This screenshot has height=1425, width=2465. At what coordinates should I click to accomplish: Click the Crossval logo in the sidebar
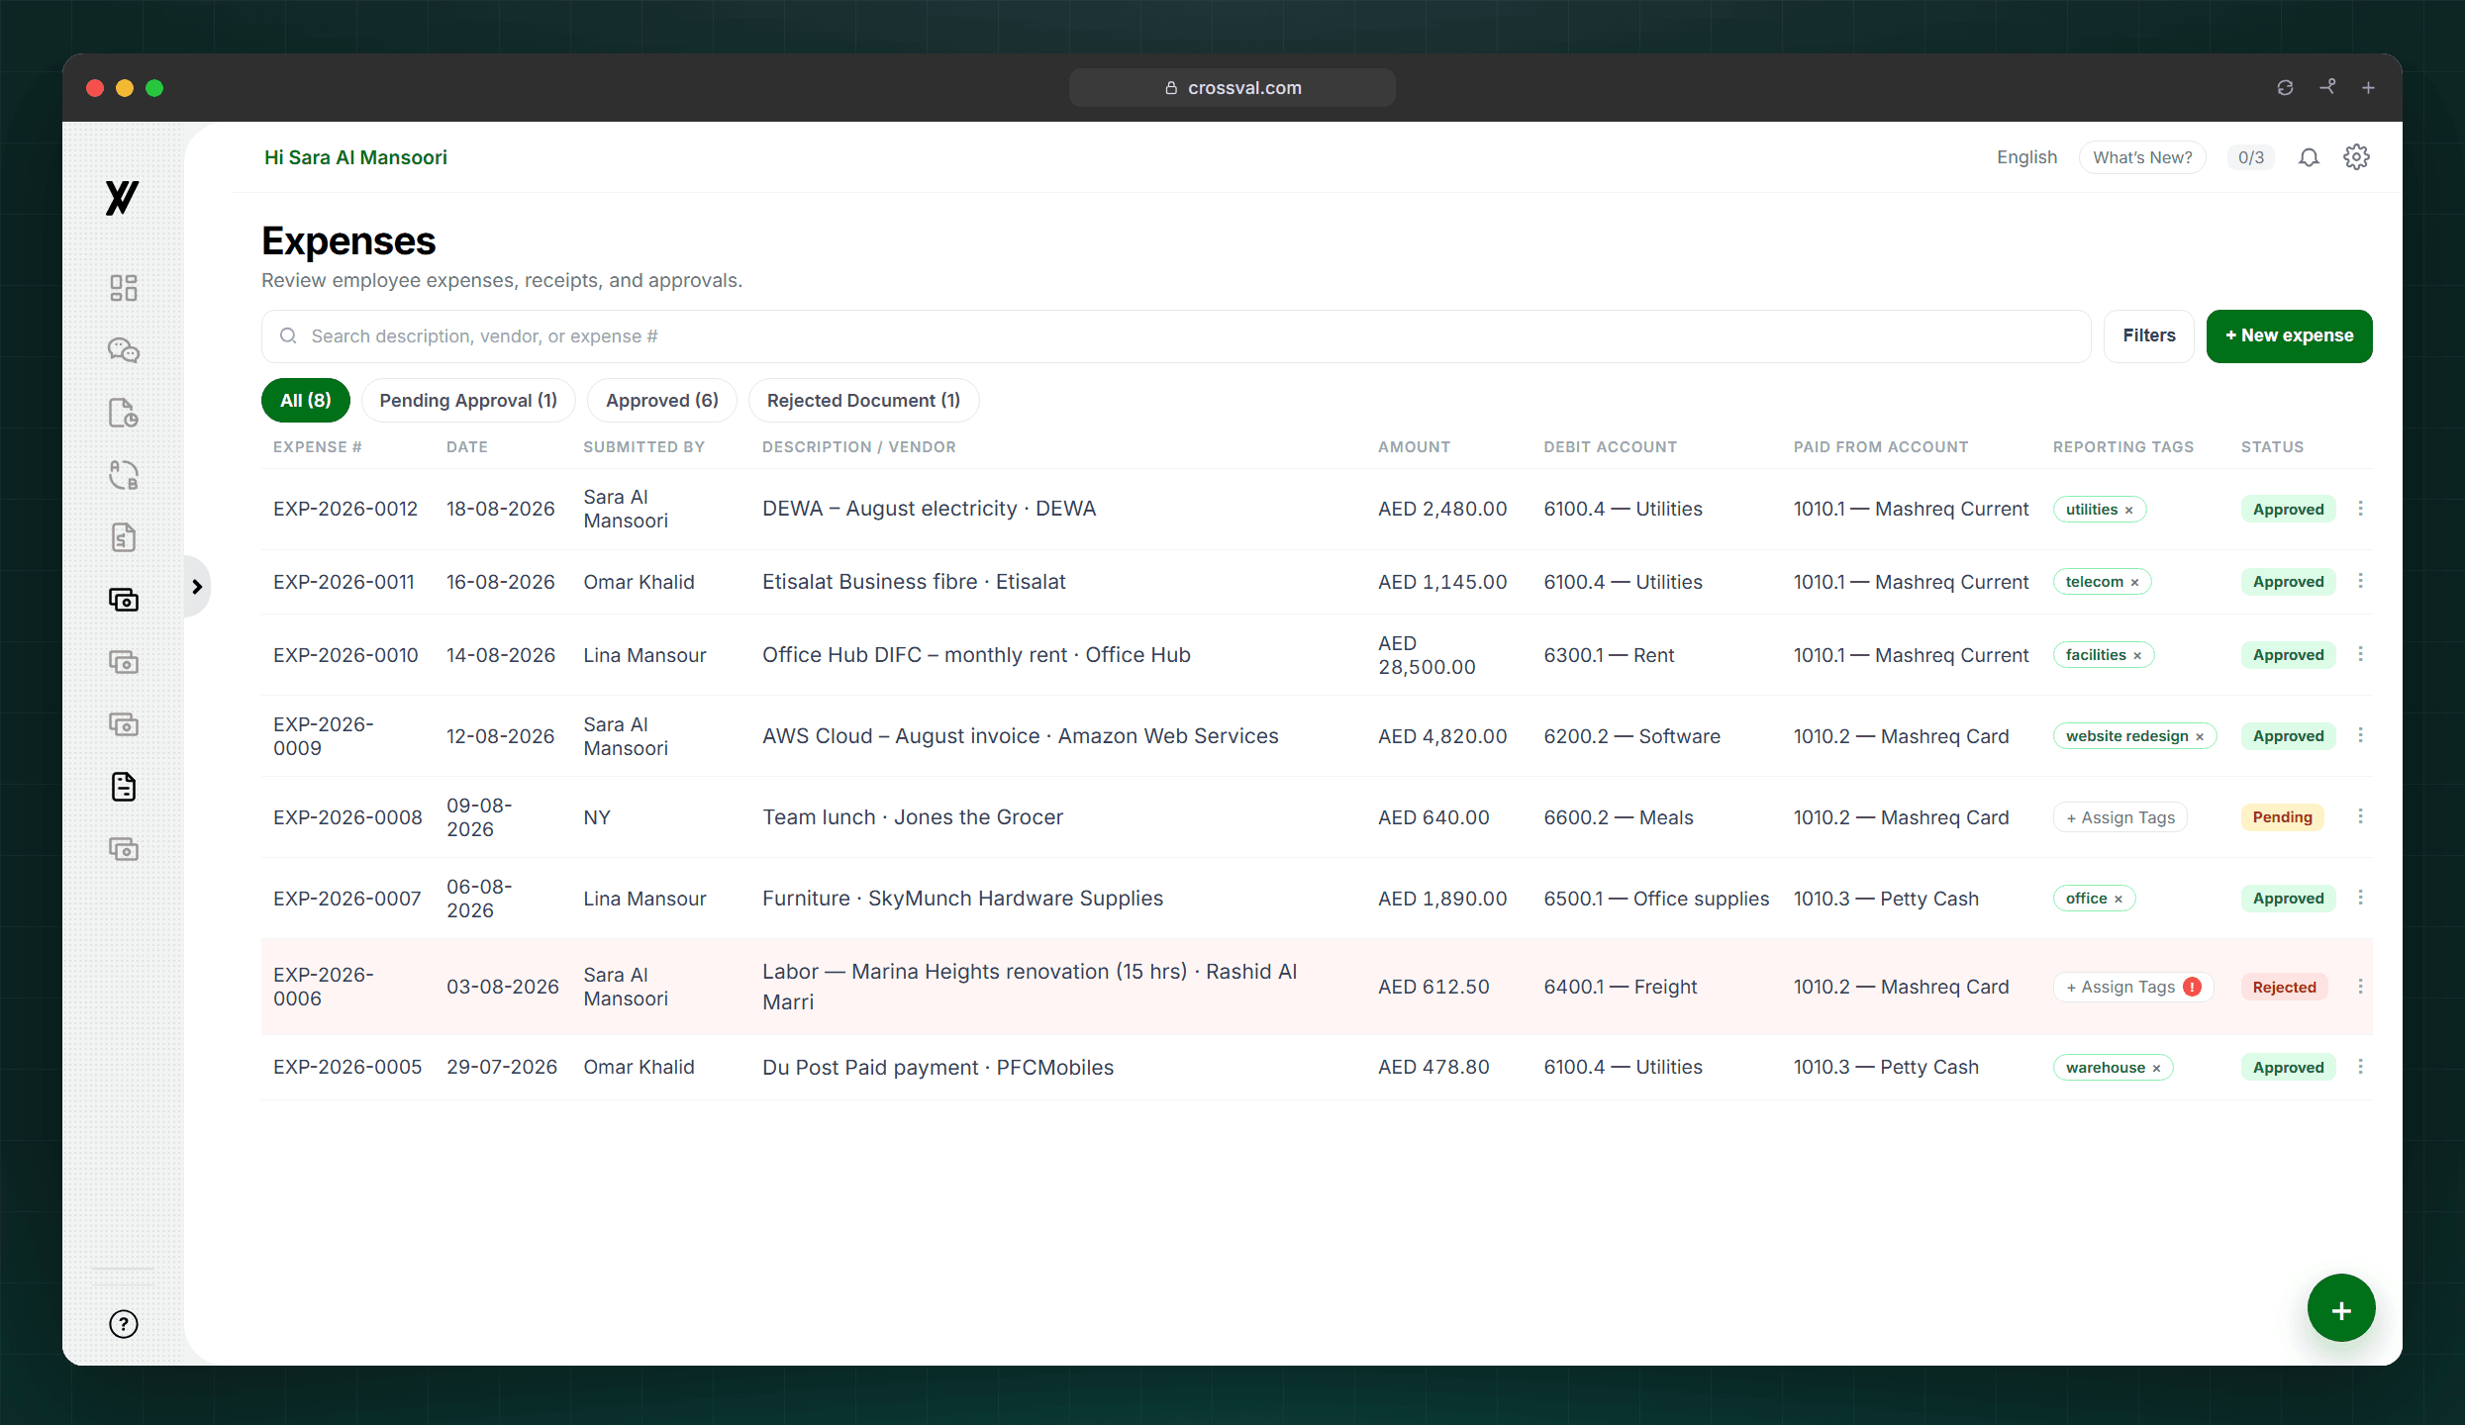coord(123,198)
